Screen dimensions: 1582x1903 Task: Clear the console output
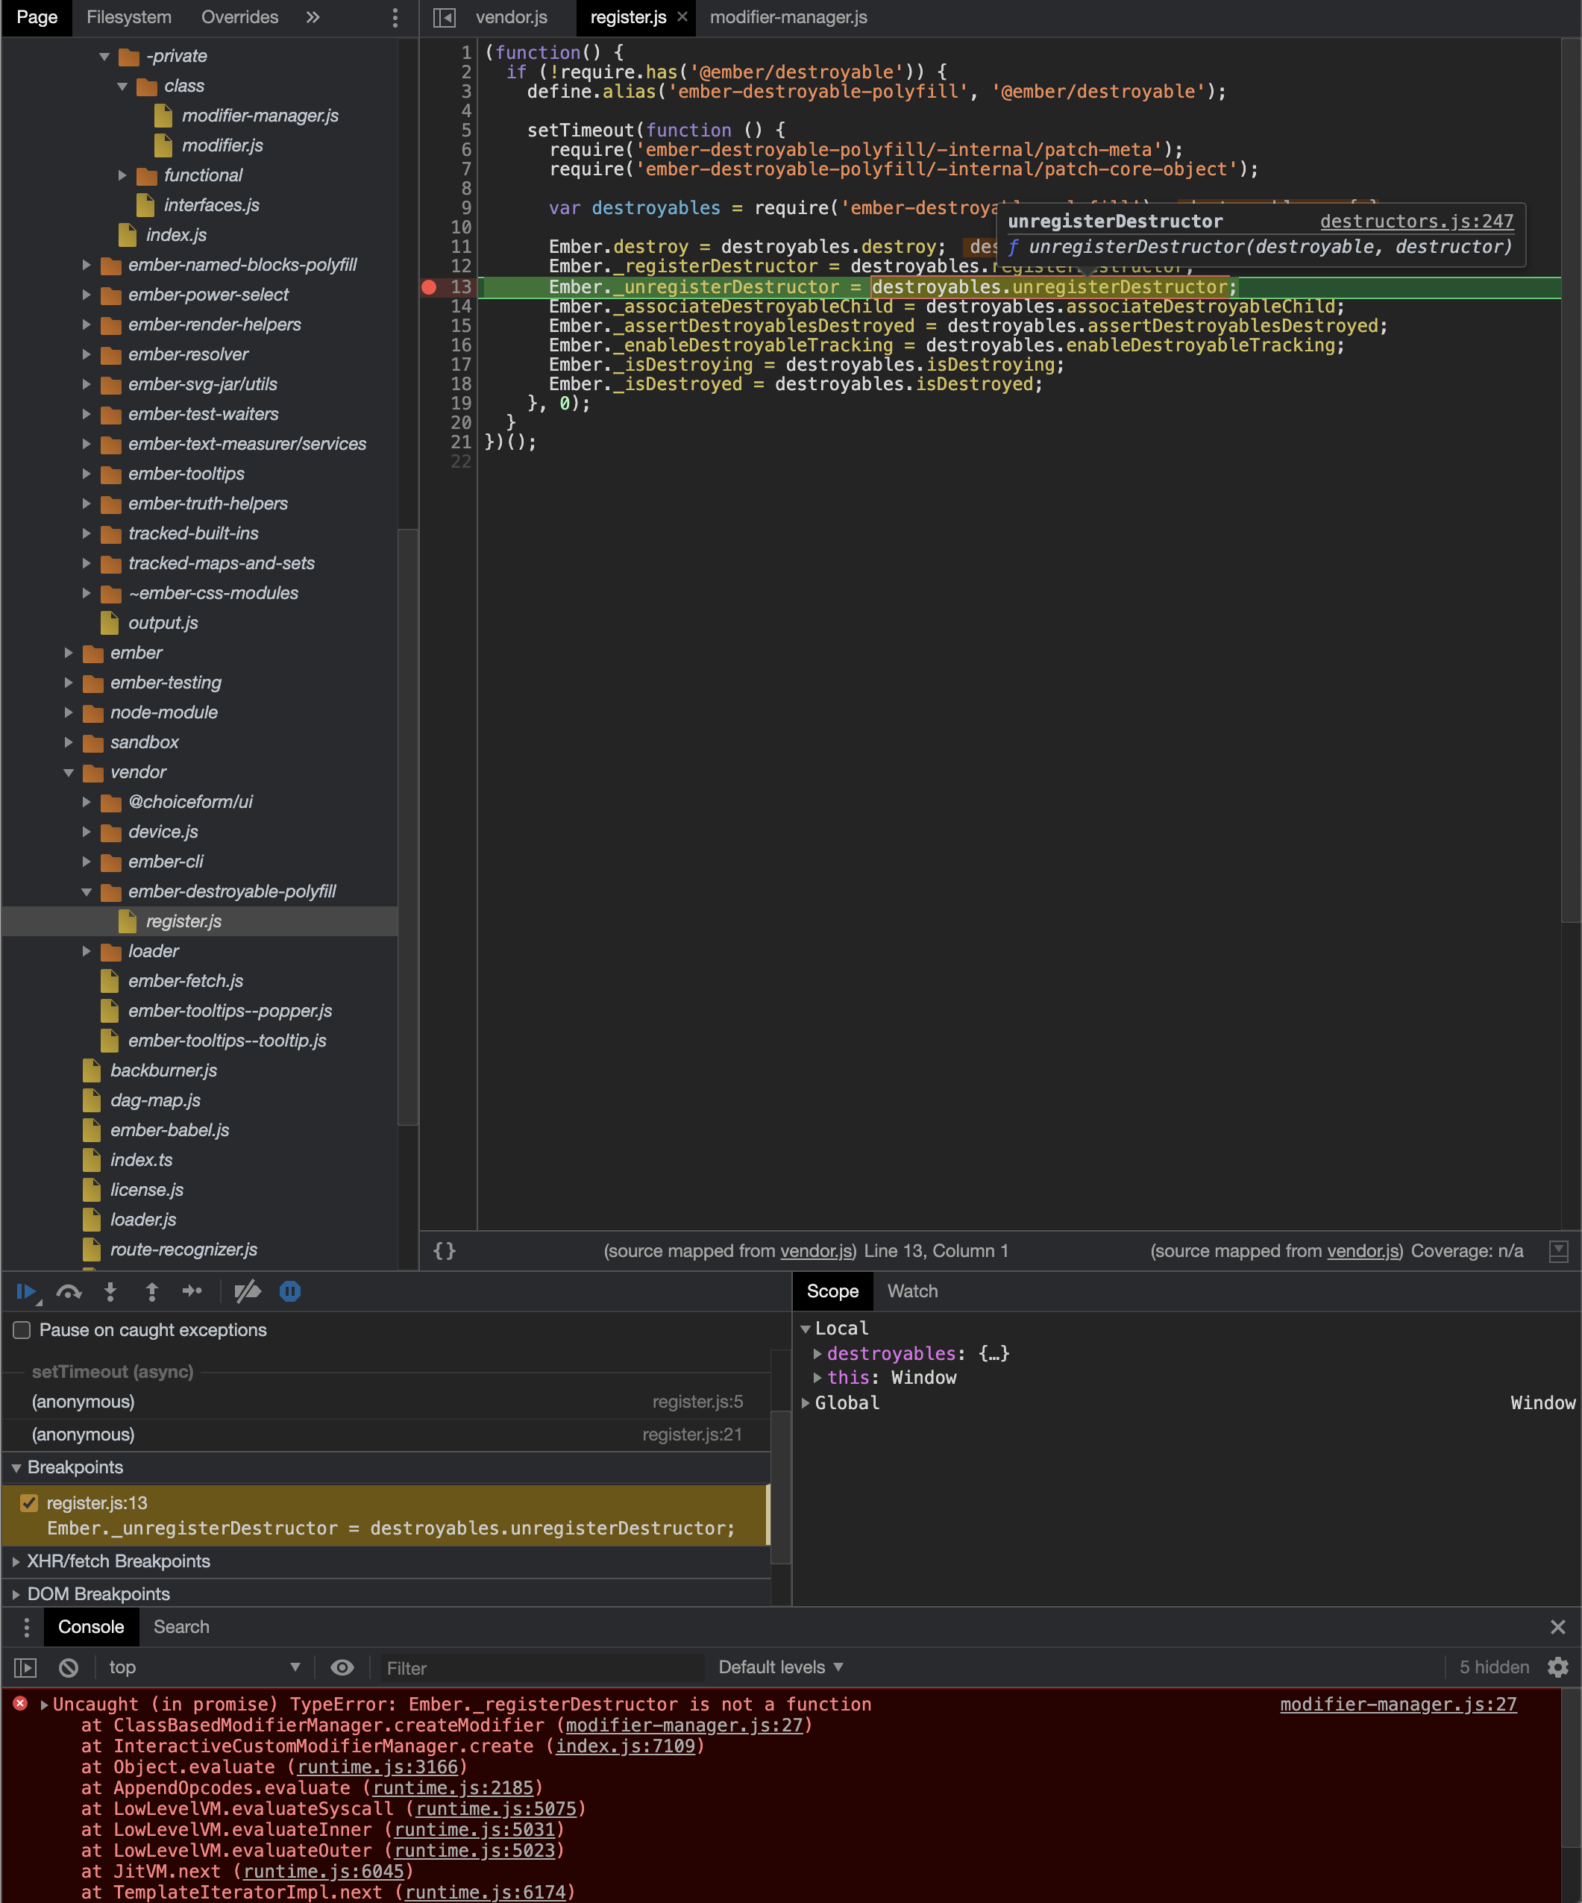pyautogui.click(x=68, y=1667)
